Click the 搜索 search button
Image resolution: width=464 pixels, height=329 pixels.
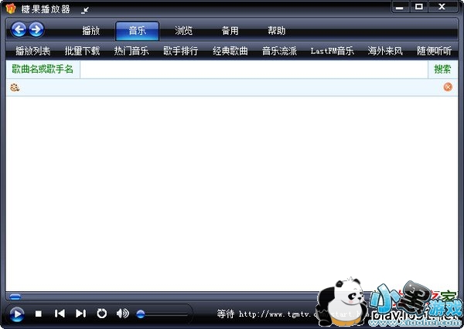click(x=442, y=70)
